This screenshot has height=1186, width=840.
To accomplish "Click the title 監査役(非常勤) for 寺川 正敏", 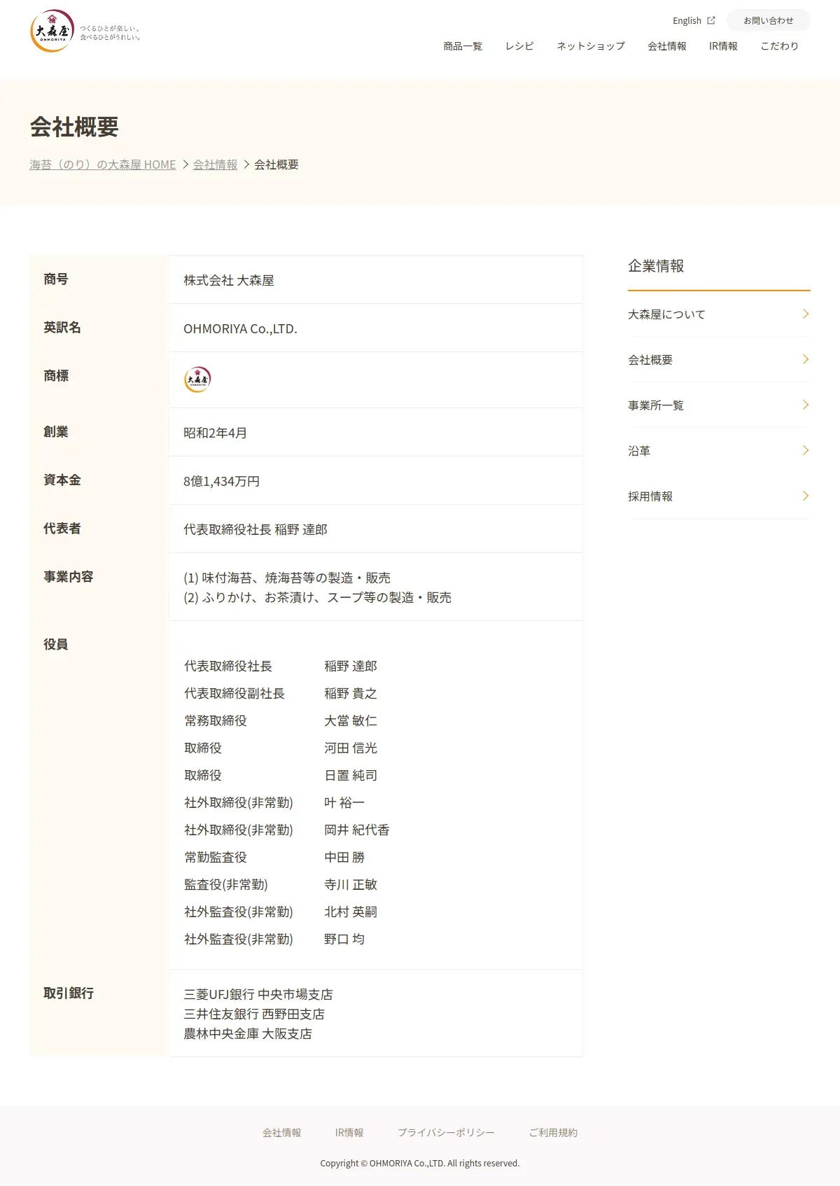I will [x=226, y=884].
